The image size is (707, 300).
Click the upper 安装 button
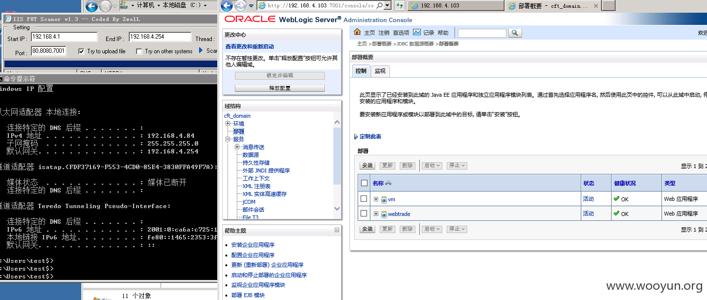pyautogui.click(x=368, y=166)
